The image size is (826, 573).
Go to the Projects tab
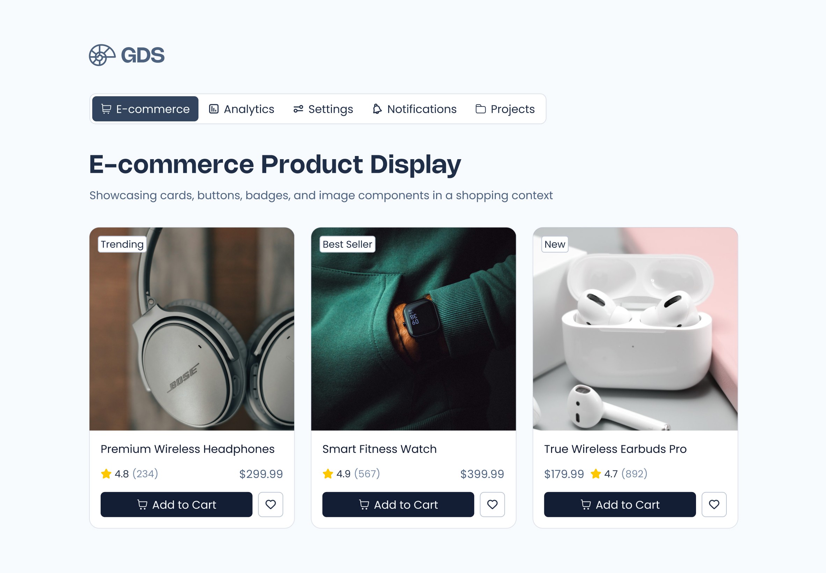coord(505,109)
